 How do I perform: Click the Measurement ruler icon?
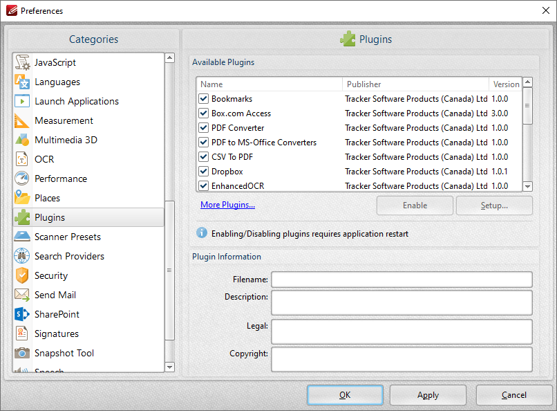pyautogui.click(x=21, y=120)
